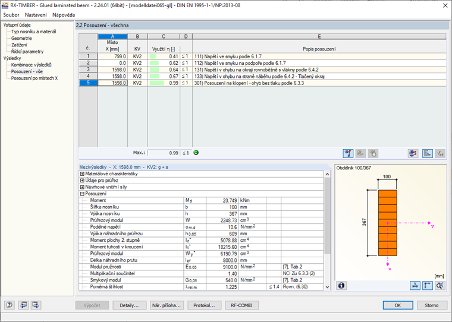Image resolution: width=452 pixels, height=322 pixels.
Task: Toggle the first active filter icon under table
Action: click(x=348, y=153)
